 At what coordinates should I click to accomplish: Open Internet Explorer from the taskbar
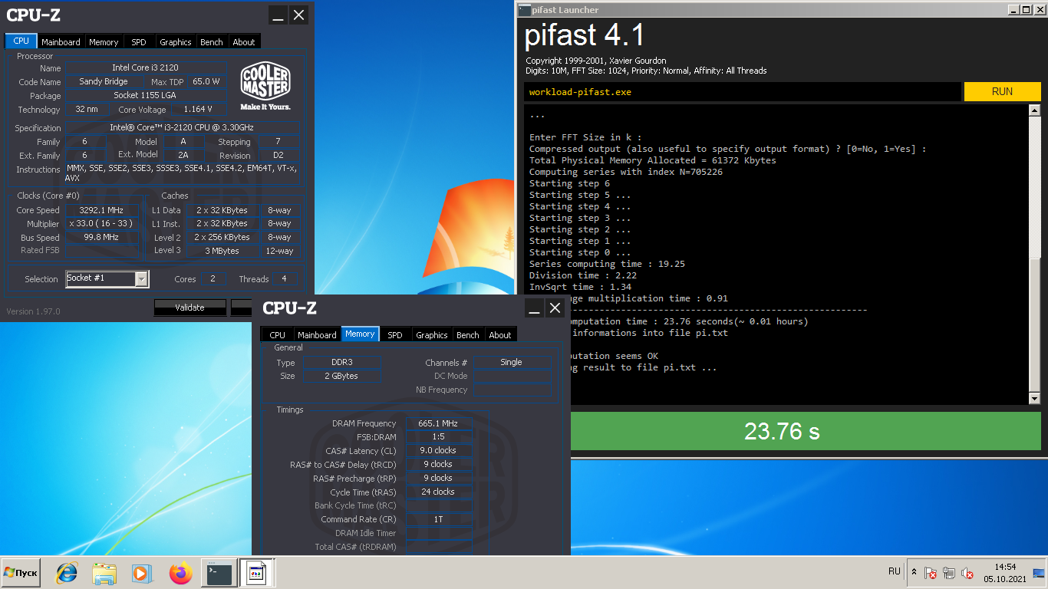(67, 573)
